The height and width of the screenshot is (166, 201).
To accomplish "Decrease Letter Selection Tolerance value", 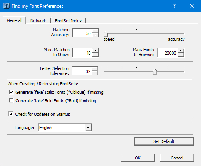I will (x=95, y=73).
